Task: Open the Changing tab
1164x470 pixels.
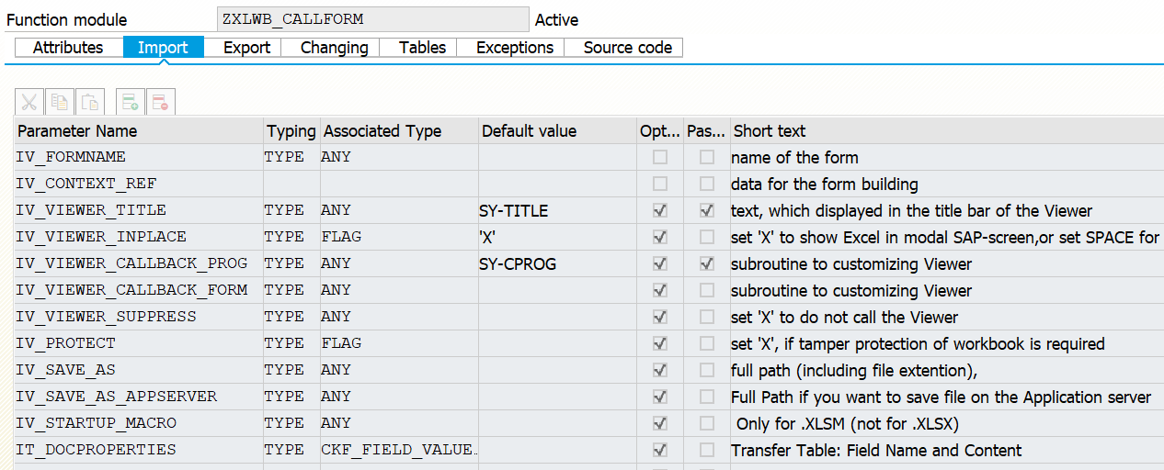Action: (334, 48)
